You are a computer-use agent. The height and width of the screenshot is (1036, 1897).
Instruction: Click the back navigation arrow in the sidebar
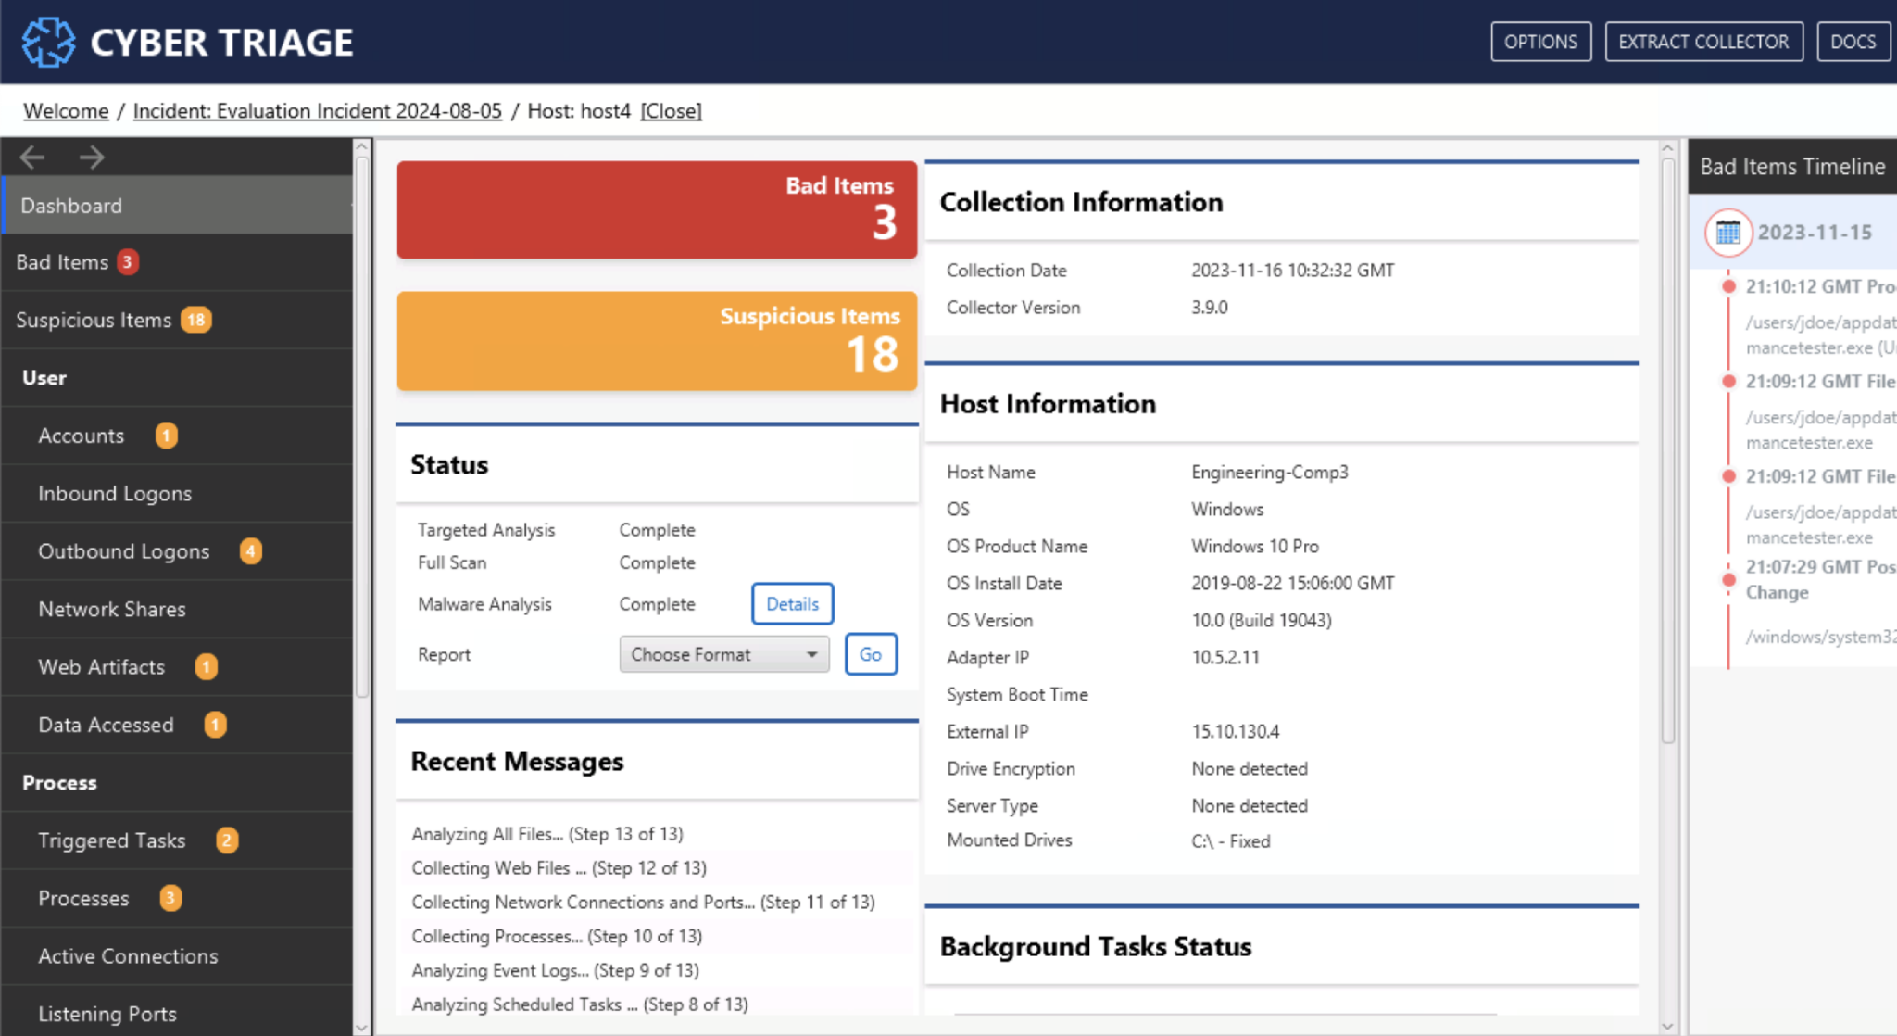click(33, 157)
